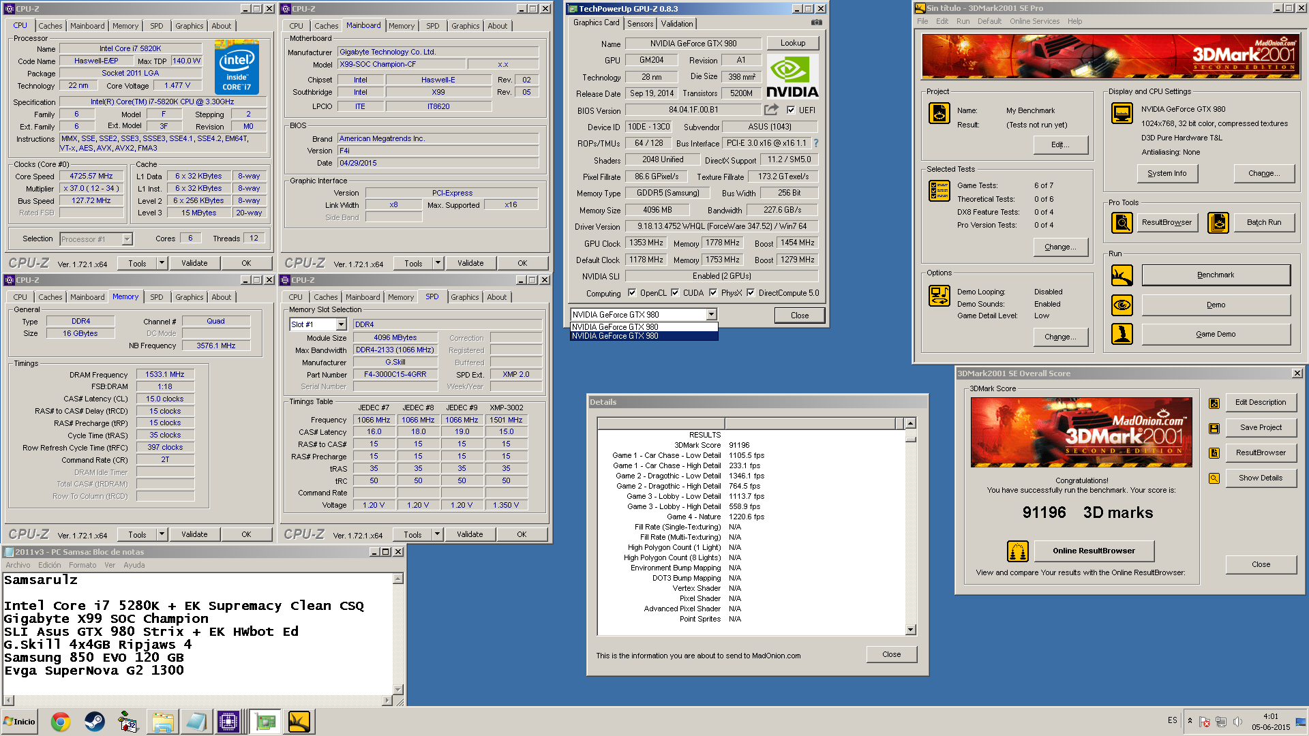Screen dimensions: 1309x736
Task: Open Google Chrome from the taskbar
Action: click(61, 722)
